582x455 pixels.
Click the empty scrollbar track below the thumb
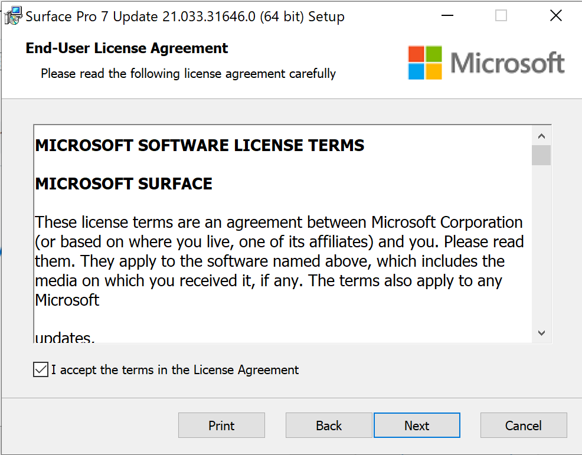541,248
